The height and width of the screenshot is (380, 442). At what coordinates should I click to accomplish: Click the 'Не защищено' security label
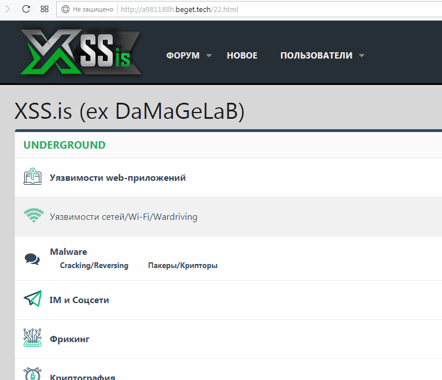(x=93, y=9)
